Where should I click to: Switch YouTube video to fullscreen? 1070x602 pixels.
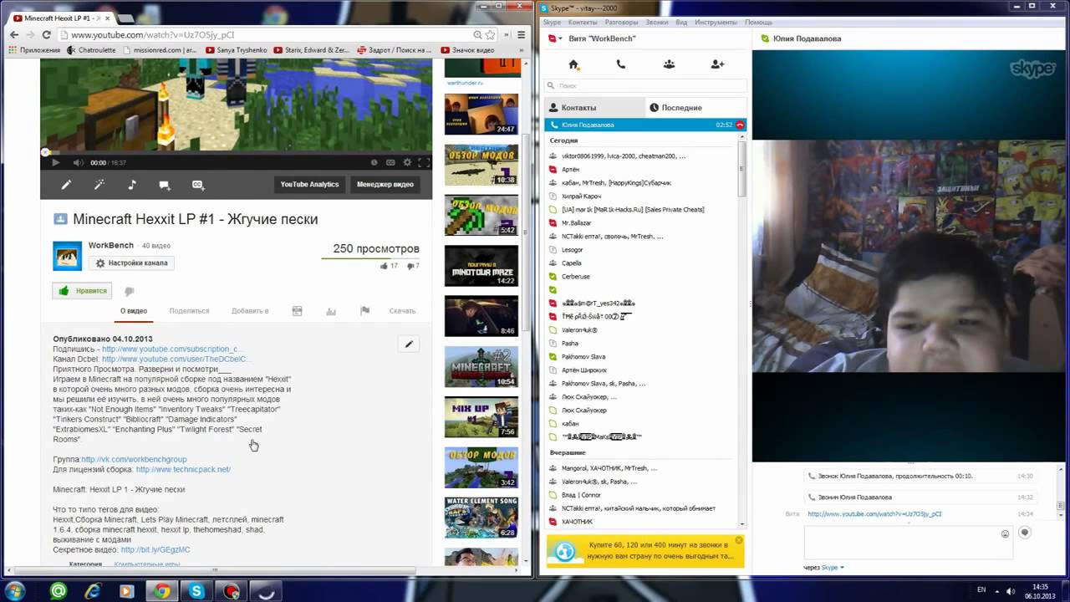423,163
